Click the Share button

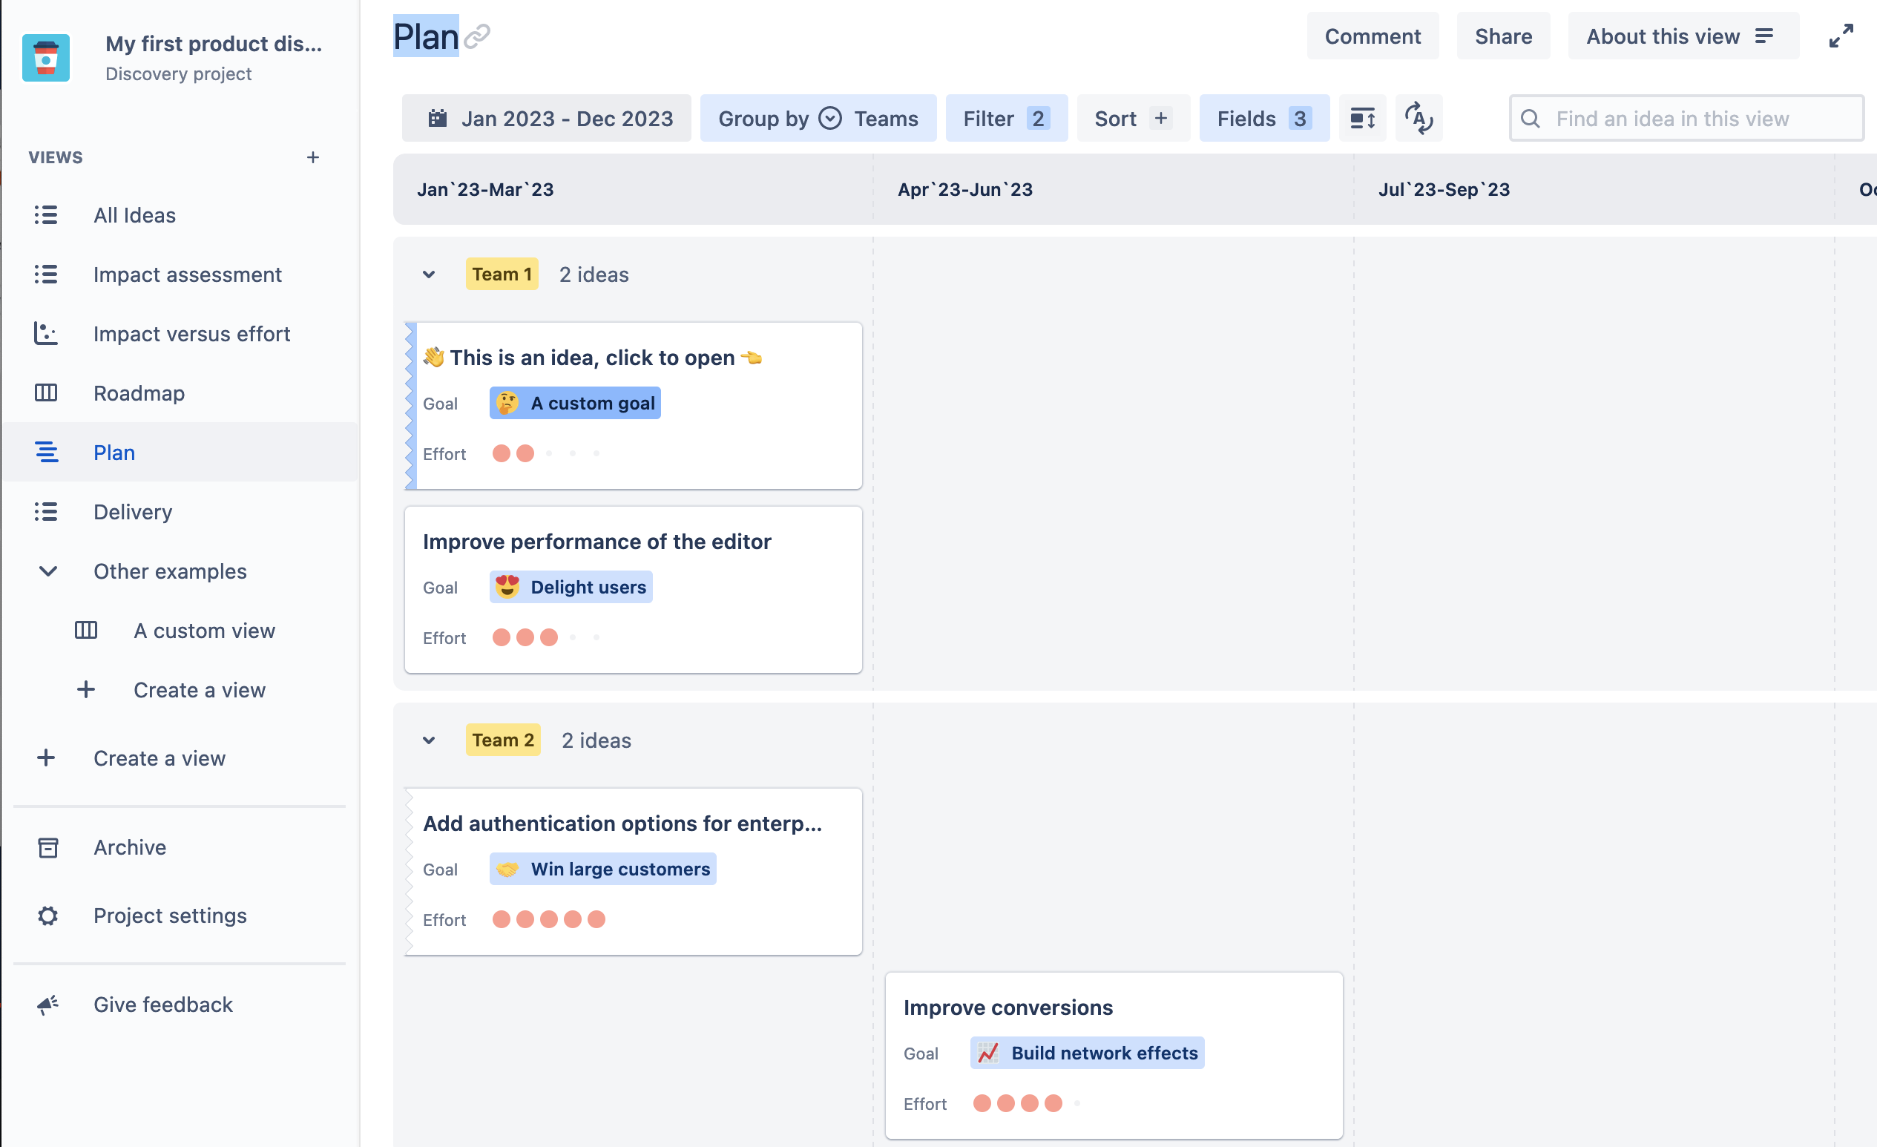click(1502, 36)
